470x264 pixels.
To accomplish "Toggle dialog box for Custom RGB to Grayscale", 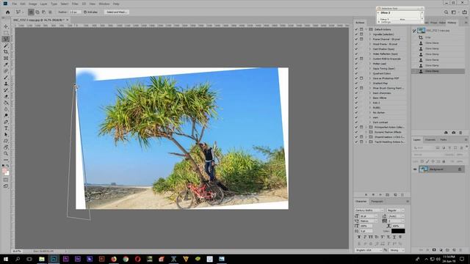I will [361, 59].
